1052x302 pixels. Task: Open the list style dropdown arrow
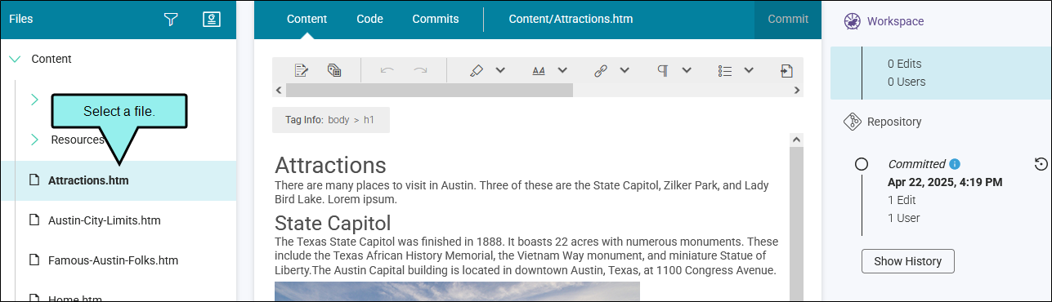point(749,70)
